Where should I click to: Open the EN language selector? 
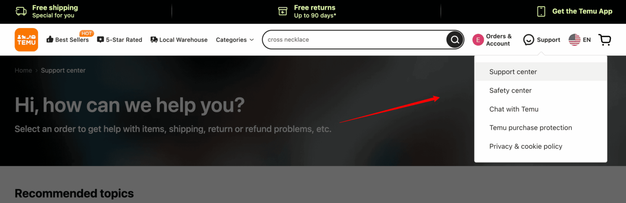[x=587, y=40]
